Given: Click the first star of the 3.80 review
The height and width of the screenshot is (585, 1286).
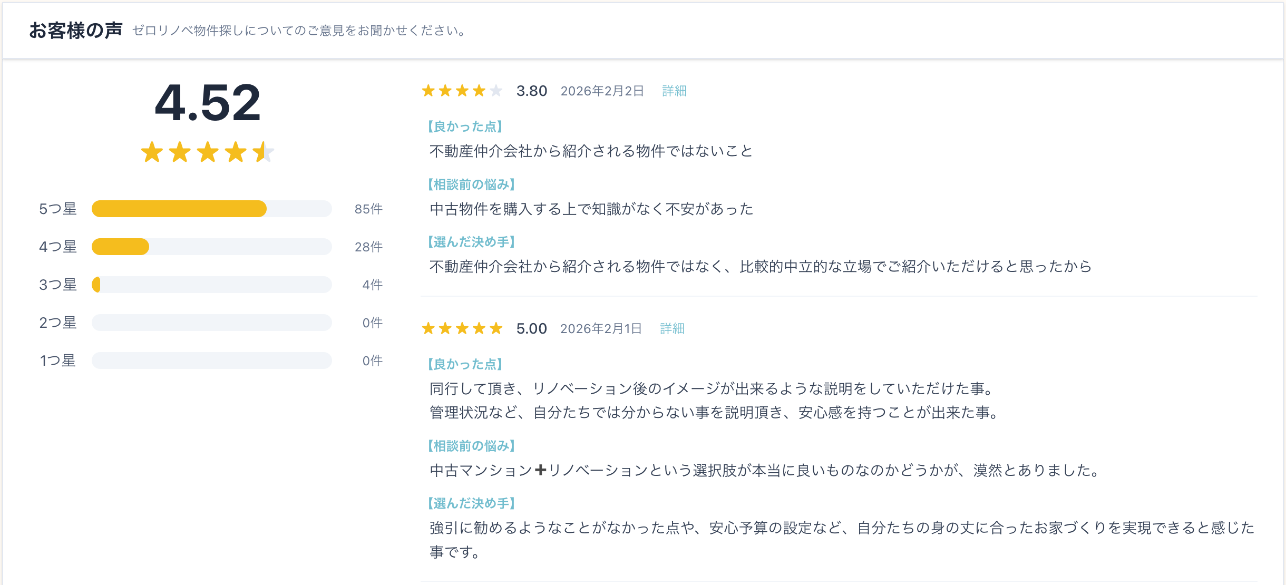Looking at the screenshot, I should coord(428,91).
